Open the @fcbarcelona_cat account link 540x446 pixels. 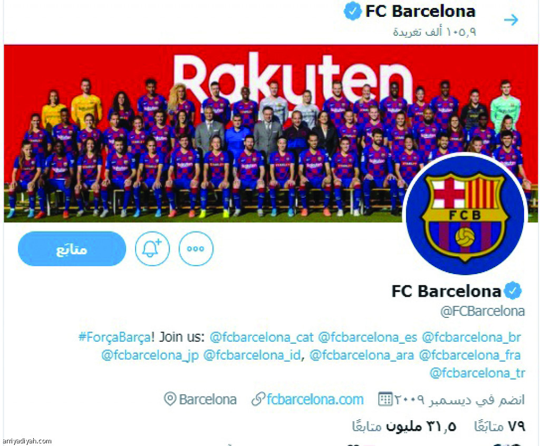tap(262, 337)
